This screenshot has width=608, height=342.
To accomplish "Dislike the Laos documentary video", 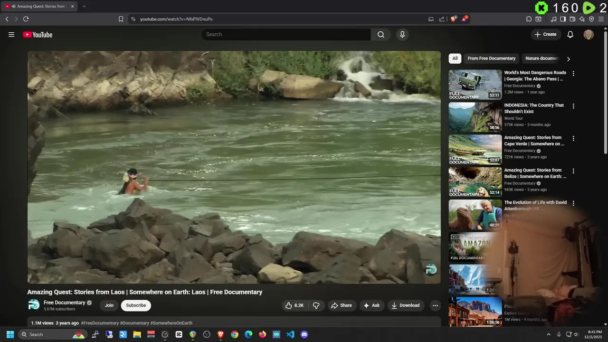I will tap(316, 305).
